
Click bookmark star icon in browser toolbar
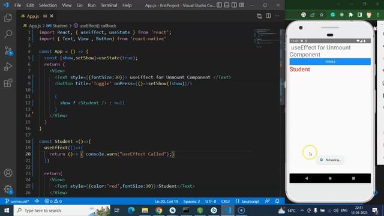click(x=322, y=15)
